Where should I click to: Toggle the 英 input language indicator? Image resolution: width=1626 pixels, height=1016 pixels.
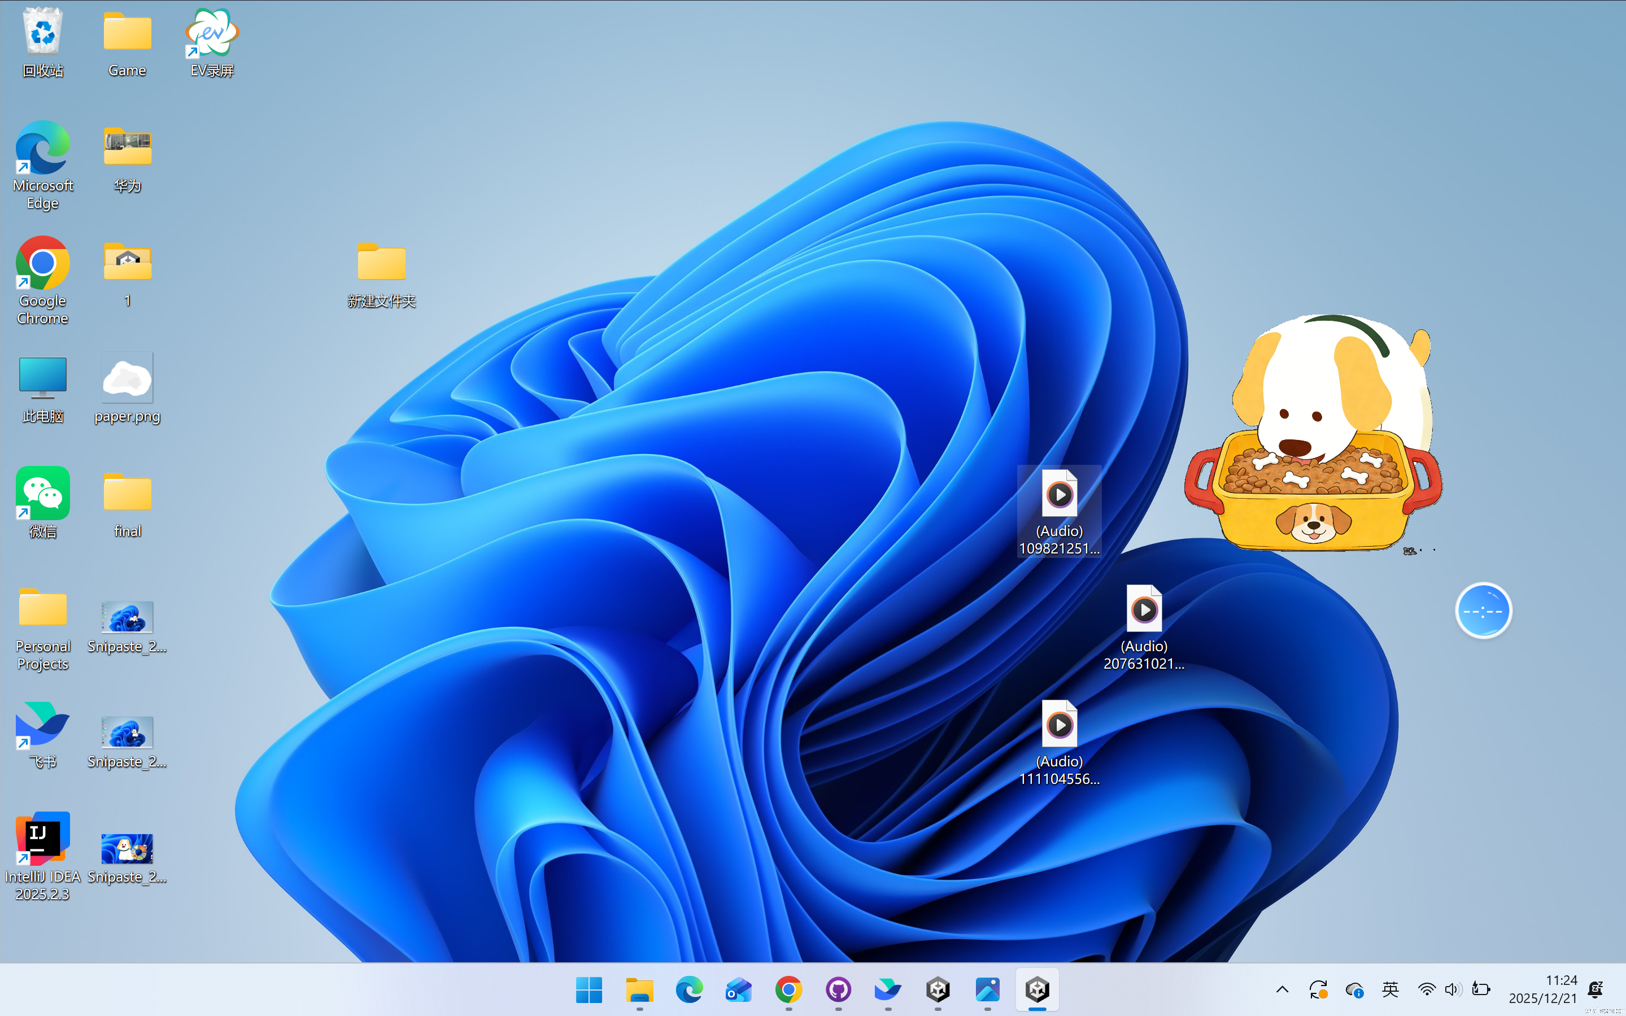click(1390, 989)
